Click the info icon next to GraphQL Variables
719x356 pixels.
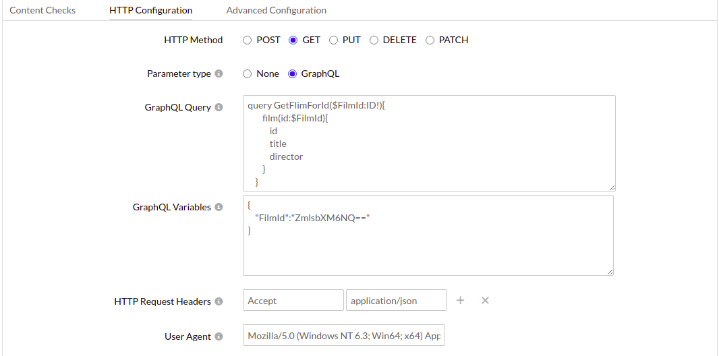pyautogui.click(x=219, y=208)
